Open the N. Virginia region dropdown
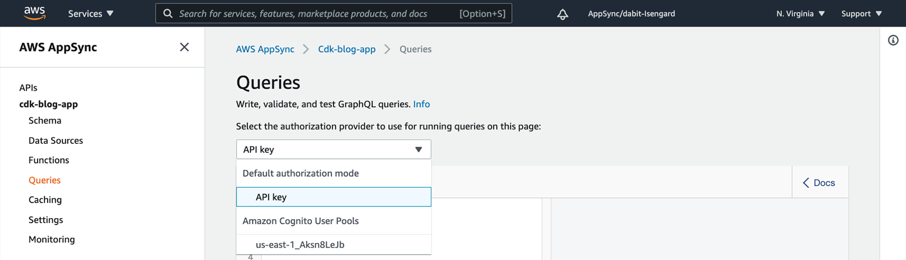The height and width of the screenshot is (260, 906). [800, 13]
